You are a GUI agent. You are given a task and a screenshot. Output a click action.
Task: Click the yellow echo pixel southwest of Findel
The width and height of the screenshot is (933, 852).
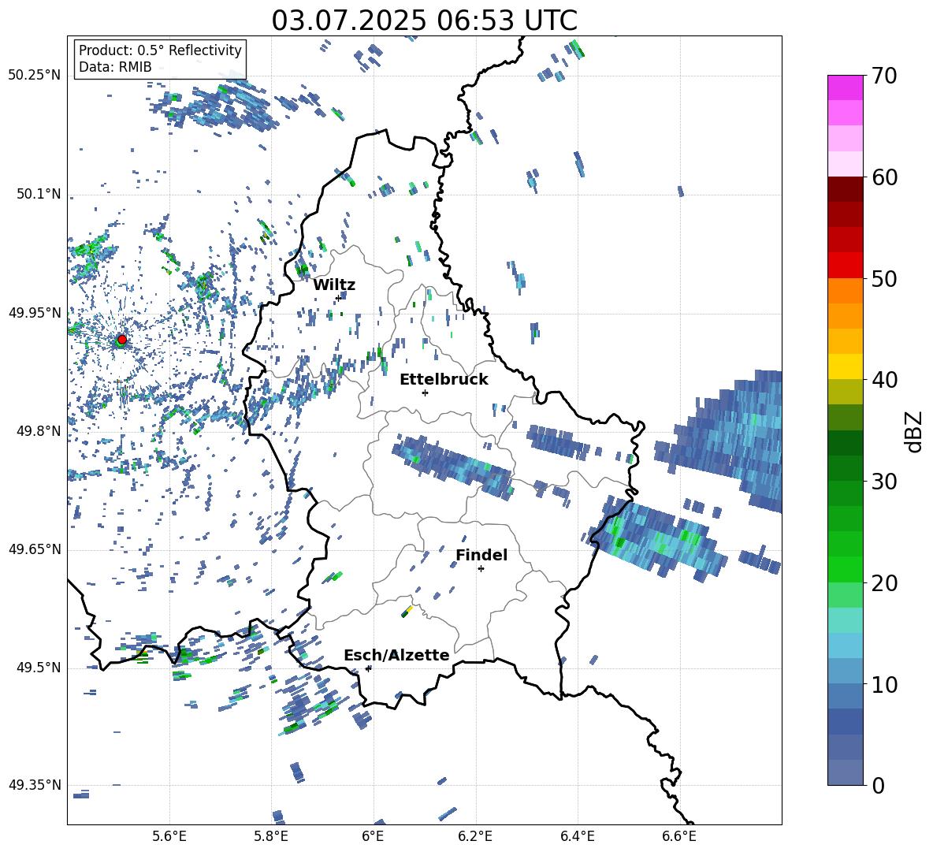pyautogui.click(x=410, y=609)
